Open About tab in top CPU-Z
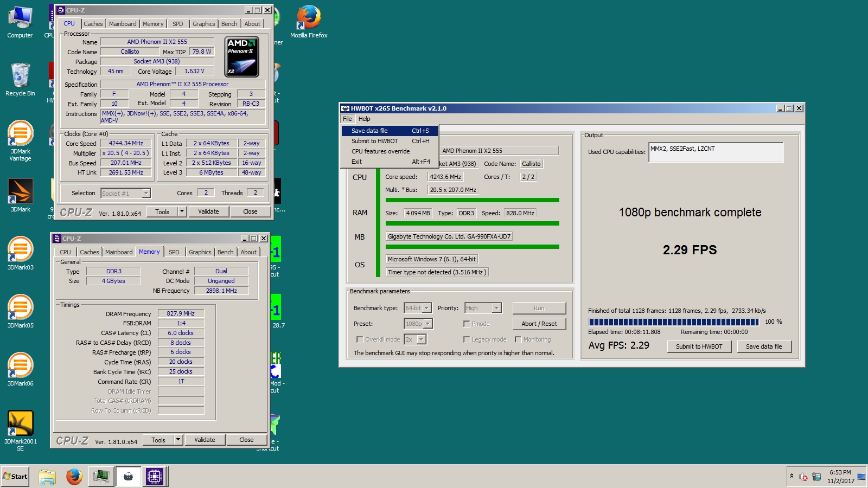This screenshot has height=488, width=868. 252,24
